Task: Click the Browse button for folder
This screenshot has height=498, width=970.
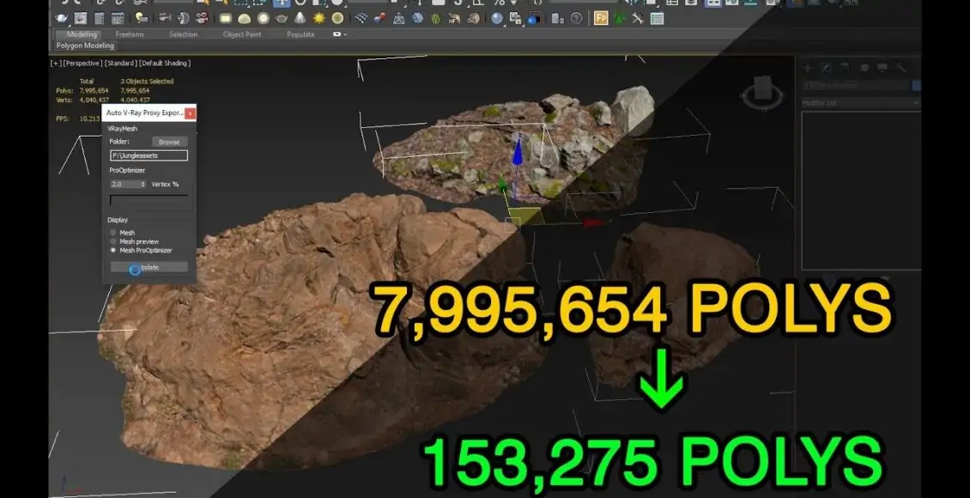Action: coord(169,142)
